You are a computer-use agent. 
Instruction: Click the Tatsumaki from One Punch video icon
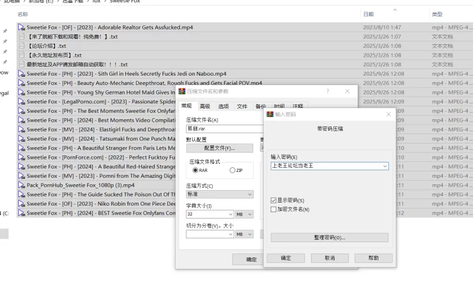click(x=22, y=139)
